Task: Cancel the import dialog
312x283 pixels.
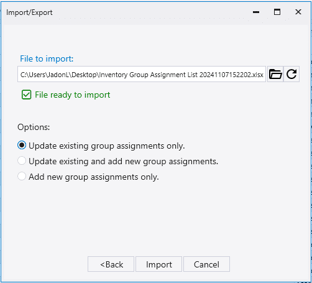Action: pos(206,264)
